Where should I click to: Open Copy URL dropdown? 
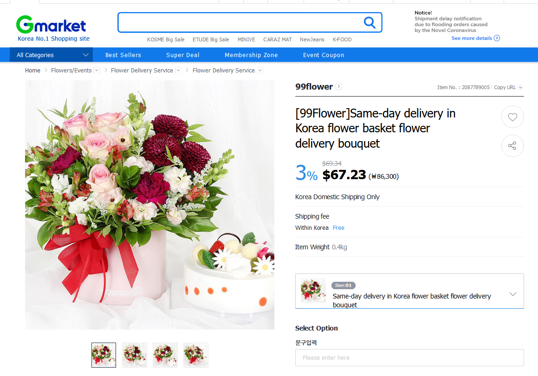pyautogui.click(x=508, y=87)
